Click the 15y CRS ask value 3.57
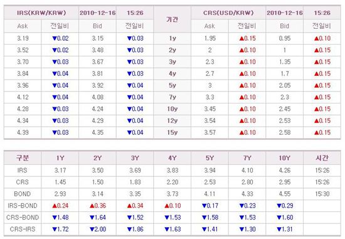Image resolution: width=345 pixels, height=239 pixels. click(x=210, y=132)
